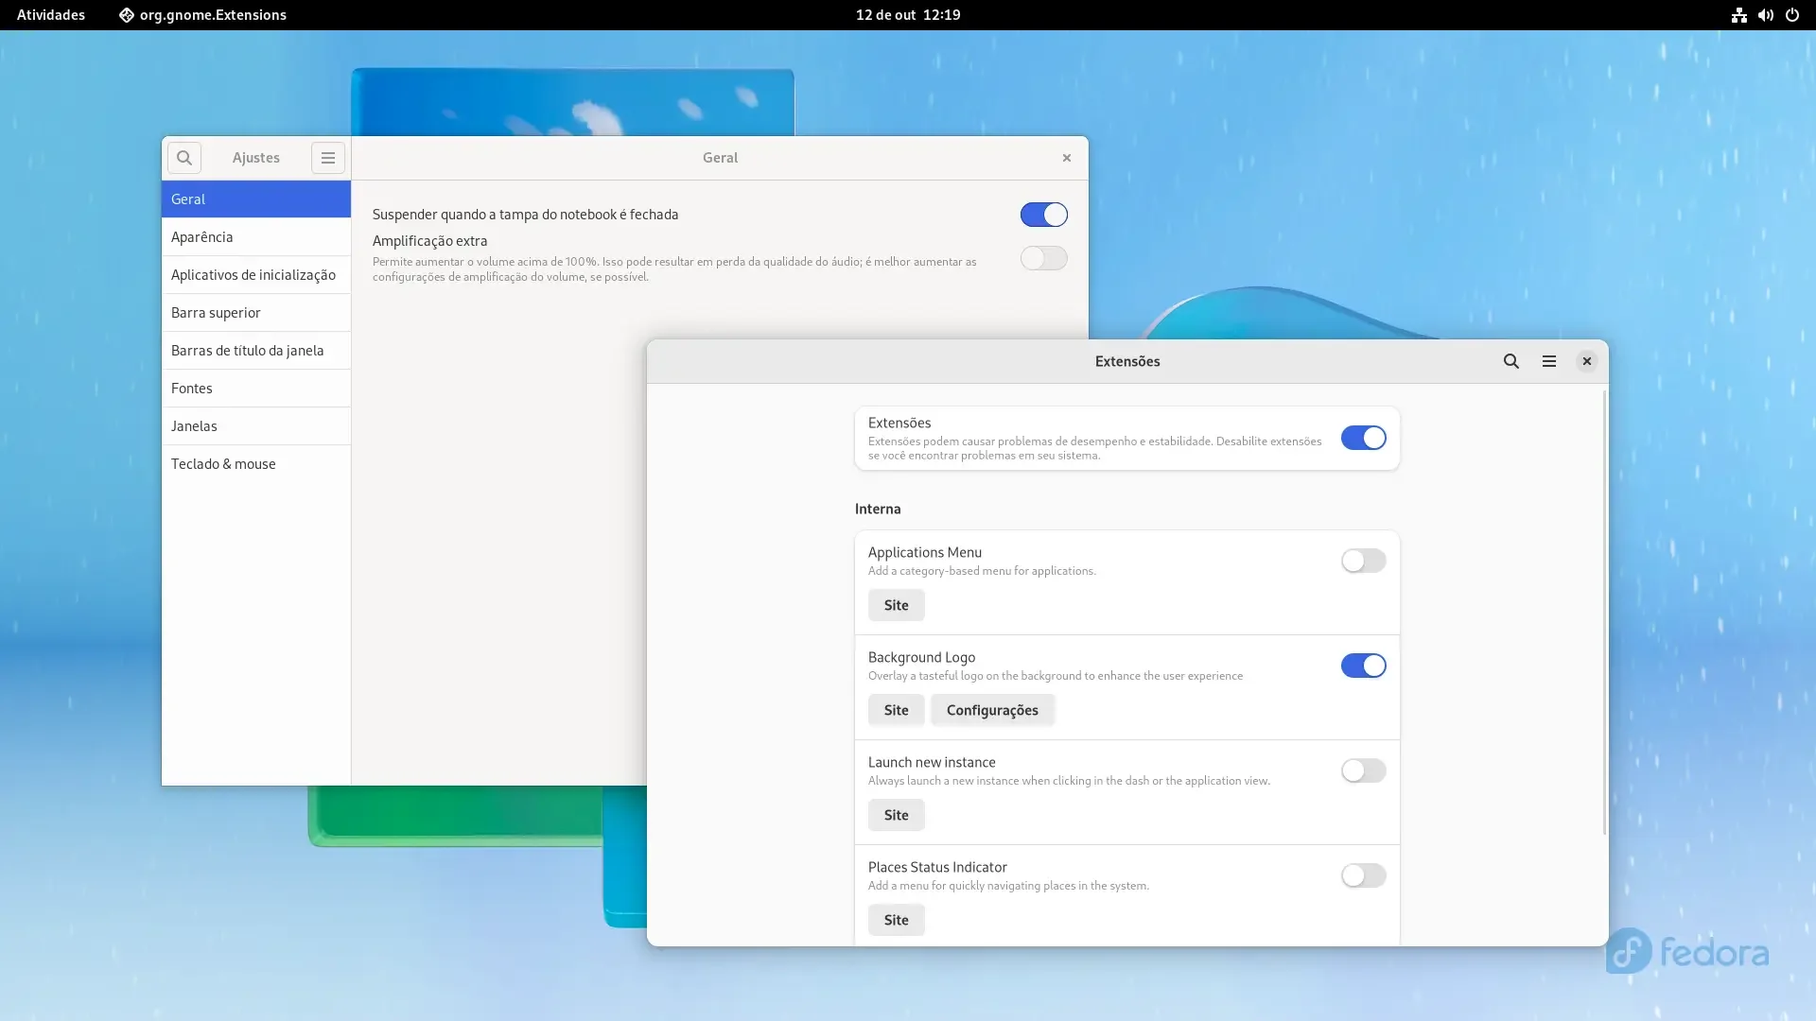Open Aplicativos de inicialização section

256,275
